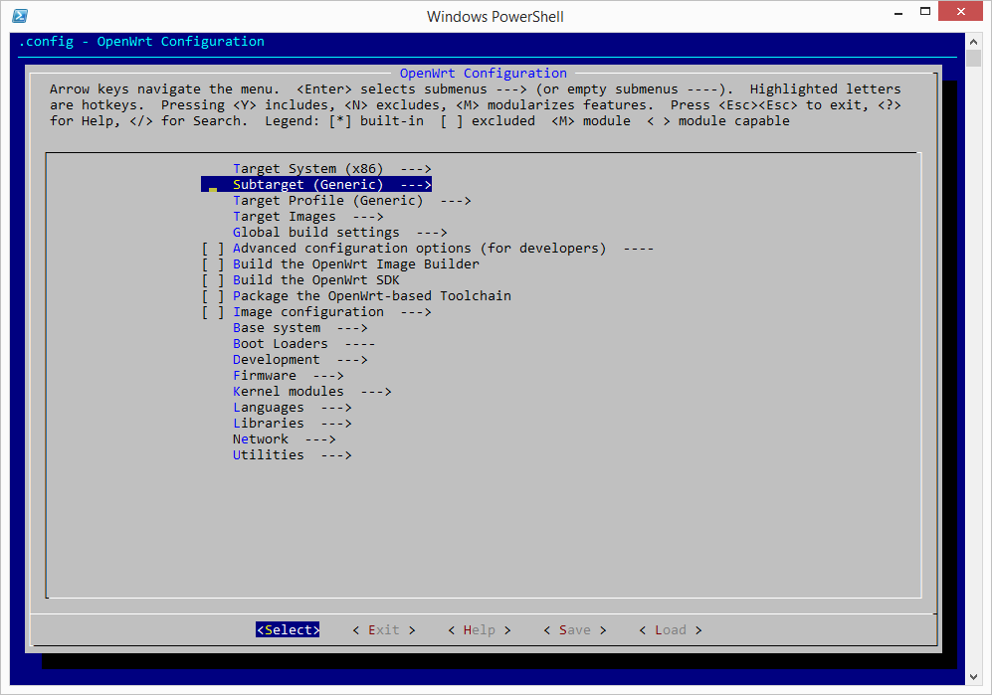Click the Select button

pyautogui.click(x=288, y=629)
